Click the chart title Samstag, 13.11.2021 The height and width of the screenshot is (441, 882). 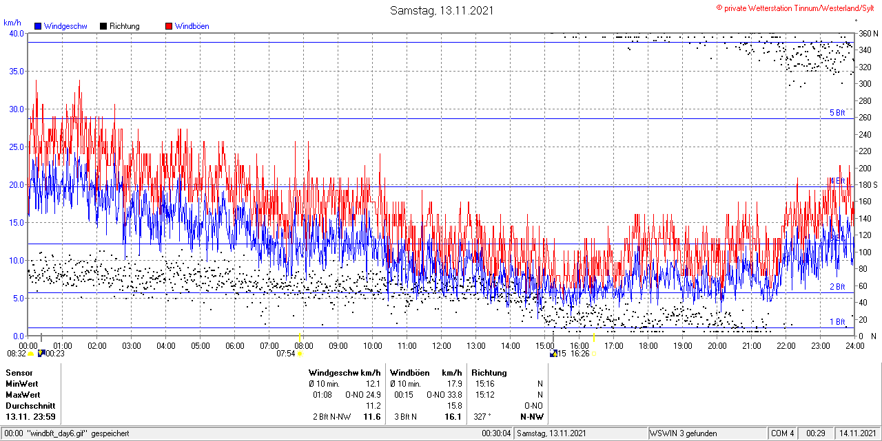point(442,10)
